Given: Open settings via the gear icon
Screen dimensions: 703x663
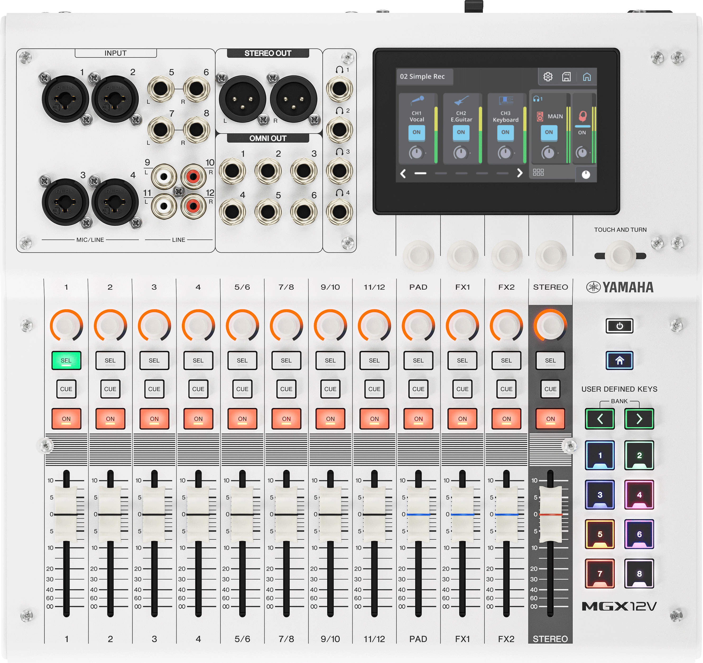Looking at the screenshot, I should tap(548, 77).
